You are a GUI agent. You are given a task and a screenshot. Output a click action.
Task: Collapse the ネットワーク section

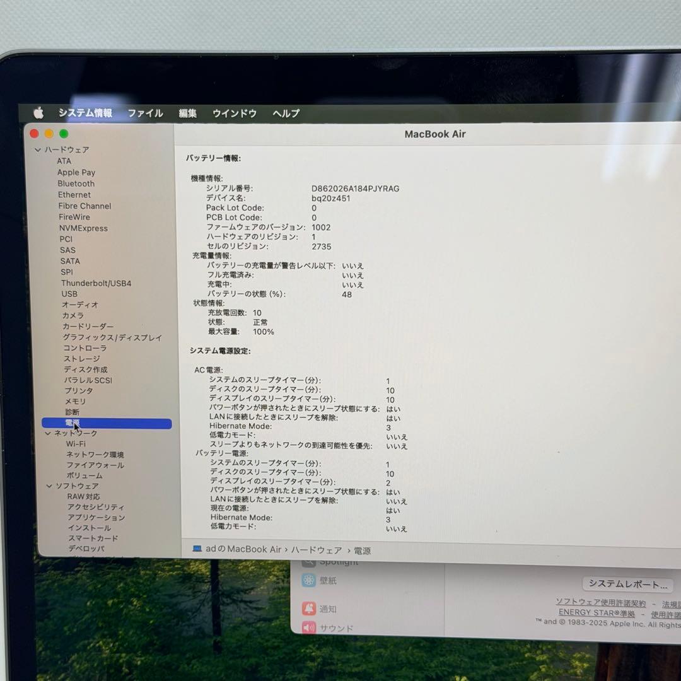tap(49, 433)
